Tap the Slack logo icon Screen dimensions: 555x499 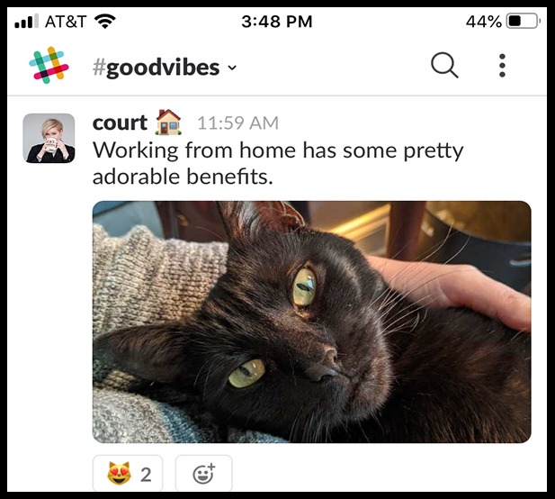click(x=49, y=65)
